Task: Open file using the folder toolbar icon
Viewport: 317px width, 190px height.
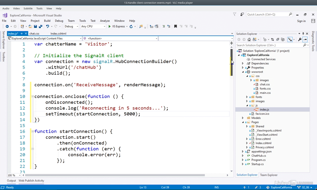Action: click(x=30, y=27)
